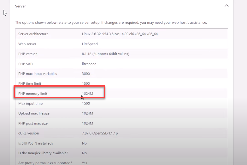Select the SUHOSIN installed value No
Viewport: 247px width, 165px height.
(84, 143)
